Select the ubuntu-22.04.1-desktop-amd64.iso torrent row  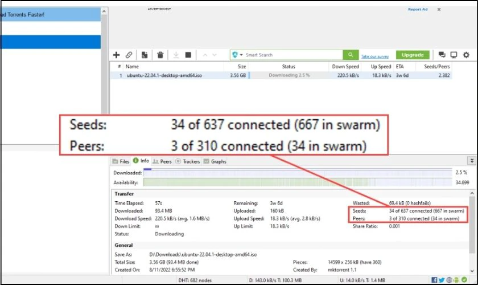281,75
